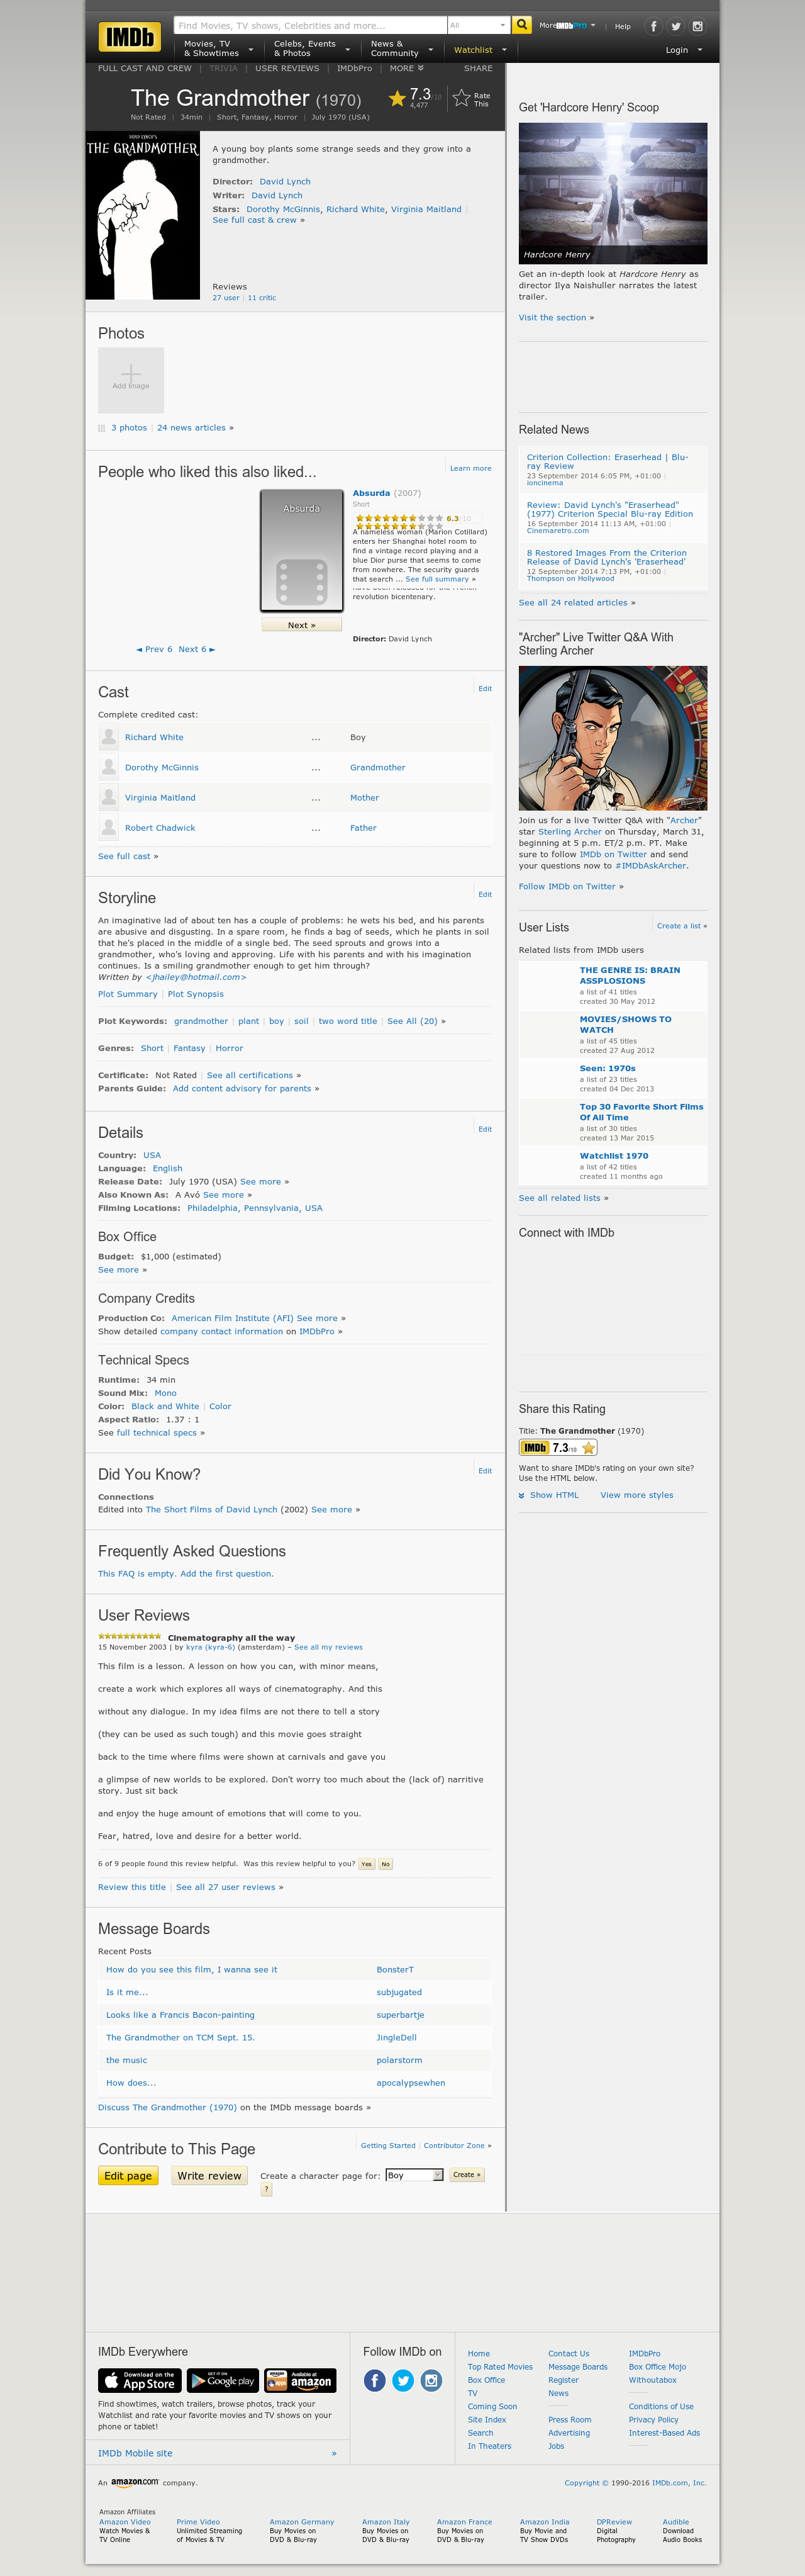Mark the review not helpful with No
805x2576 pixels.
click(x=386, y=1864)
